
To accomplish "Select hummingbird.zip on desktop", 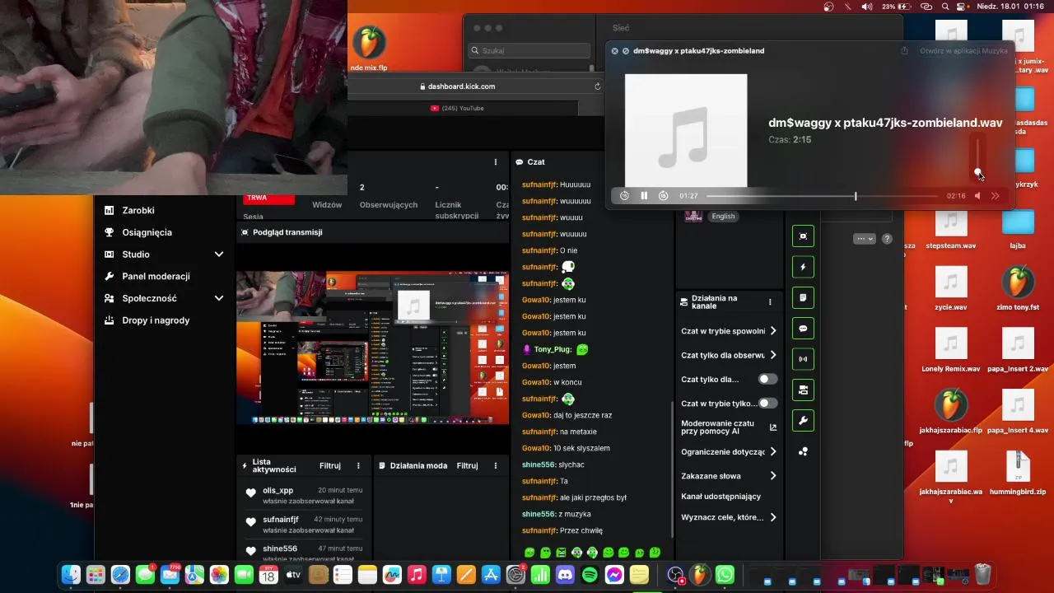I will pos(1018,473).
